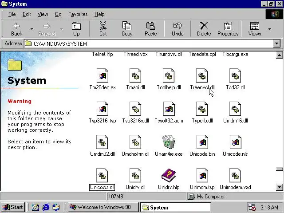284x213 pixels.
Task: Launch Internet Explorer from Quick Launch
Action: (x=46, y=207)
